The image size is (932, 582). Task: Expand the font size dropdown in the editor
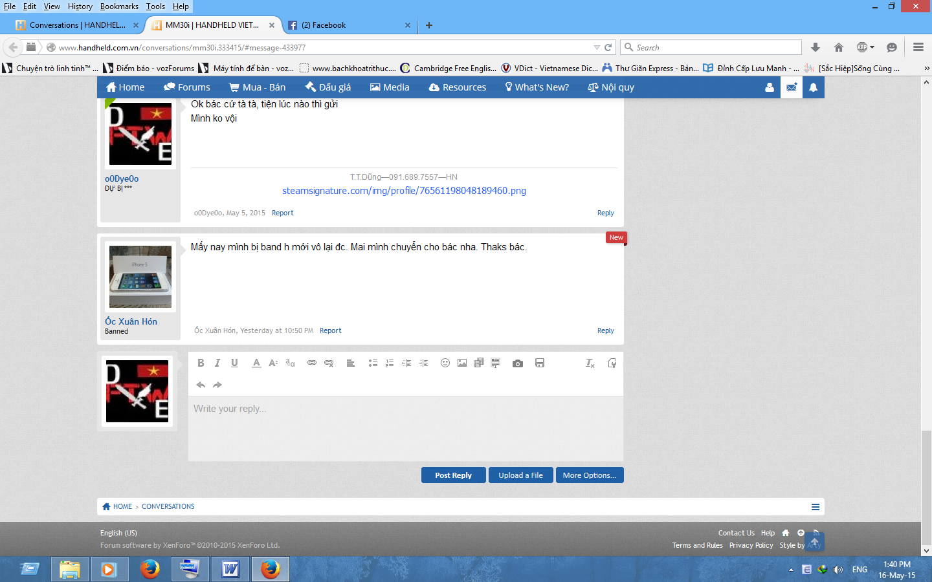[x=273, y=363]
